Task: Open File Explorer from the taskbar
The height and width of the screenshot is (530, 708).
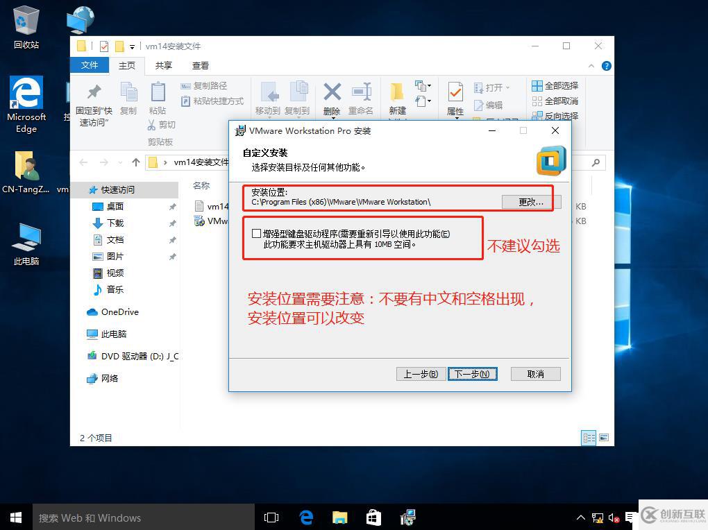Action: [x=339, y=518]
